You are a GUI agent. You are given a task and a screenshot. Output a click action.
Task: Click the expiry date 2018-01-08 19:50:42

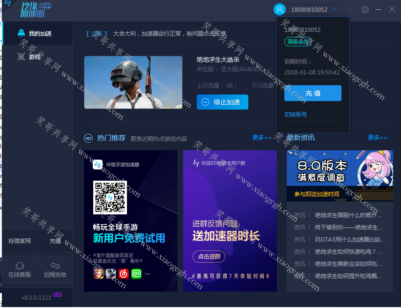312,73
